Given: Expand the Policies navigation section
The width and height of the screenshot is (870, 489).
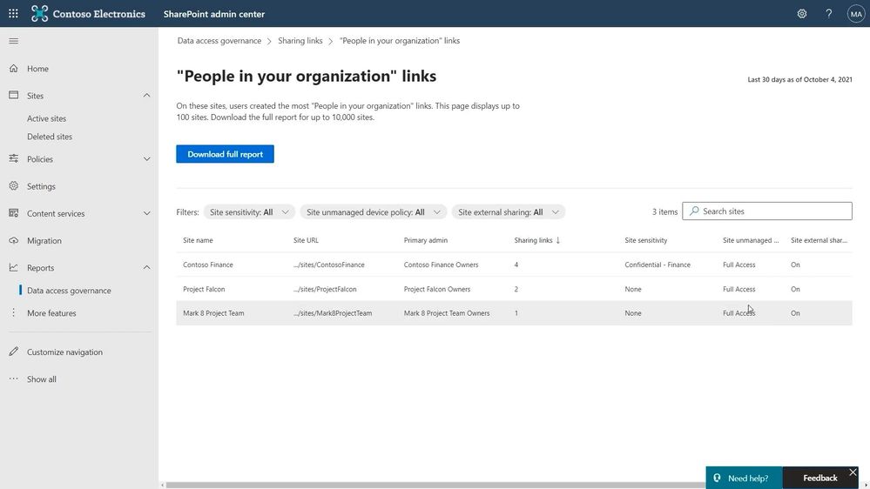Looking at the screenshot, I should point(146,159).
